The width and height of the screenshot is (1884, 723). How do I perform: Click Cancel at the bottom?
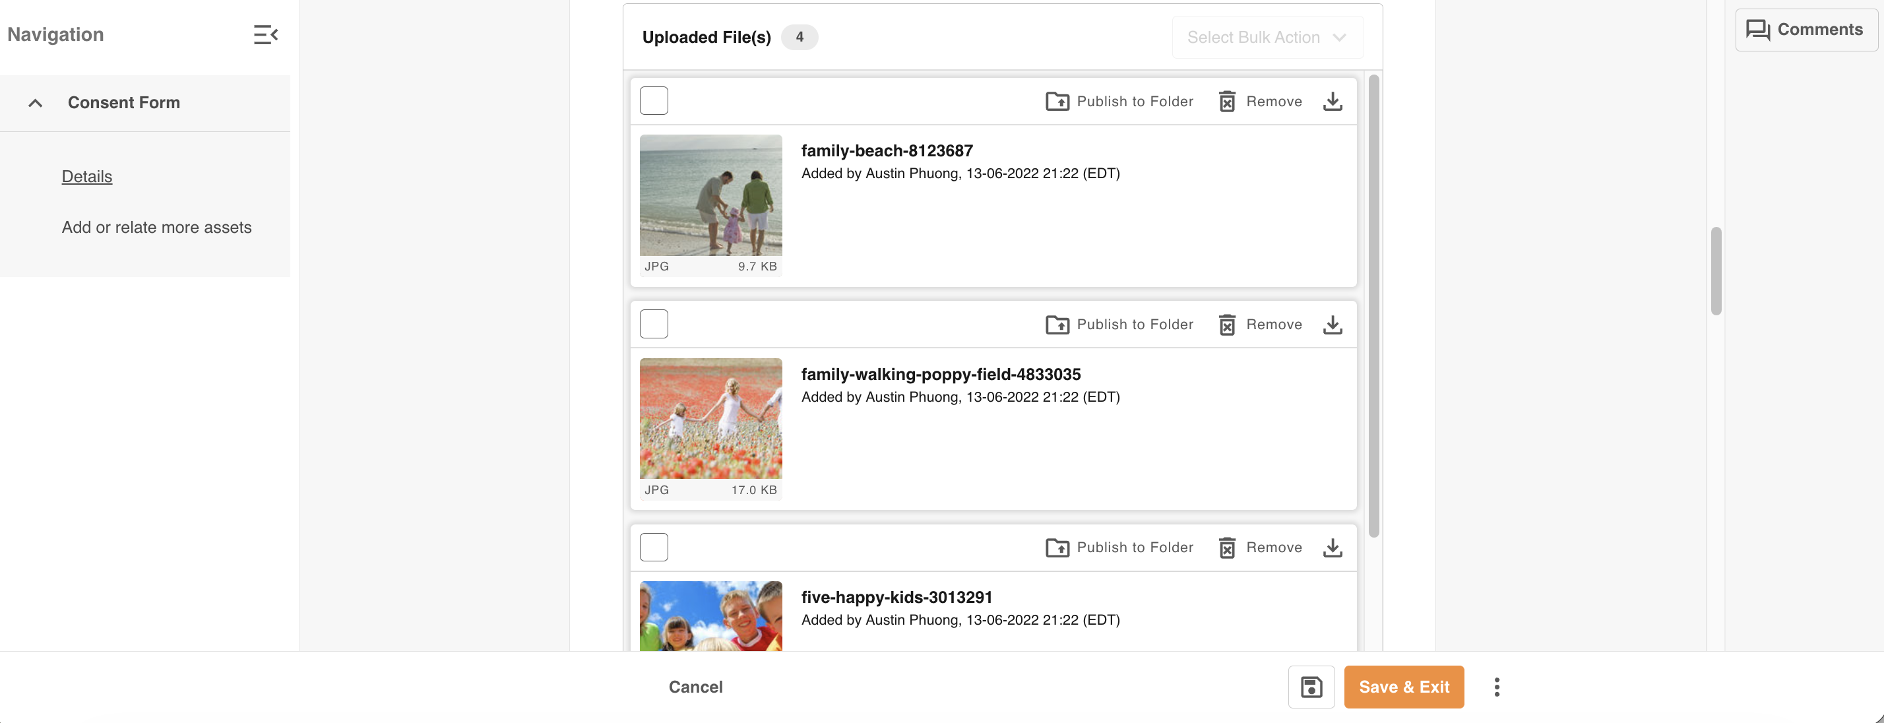[695, 687]
